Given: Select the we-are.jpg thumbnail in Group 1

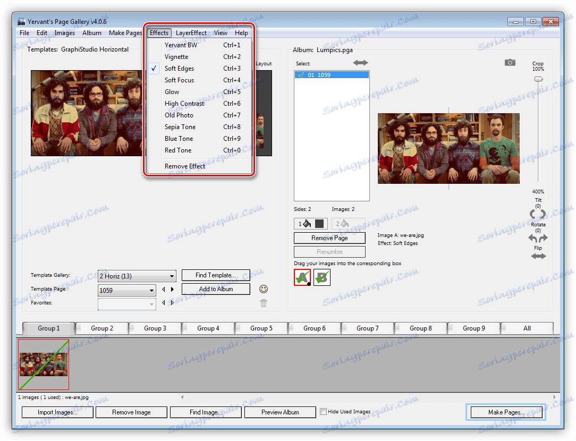Looking at the screenshot, I should pyautogui.click(x=44, y=364).
